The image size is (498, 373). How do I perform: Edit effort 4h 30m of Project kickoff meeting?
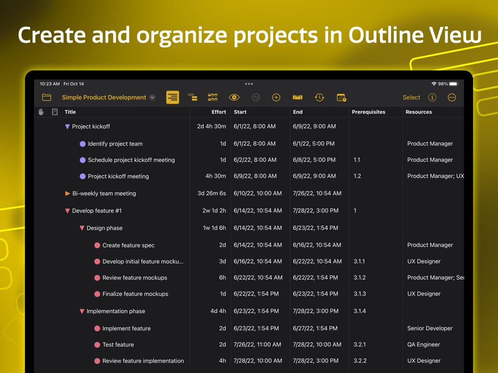pyautogui.click(x=216, y=176)
